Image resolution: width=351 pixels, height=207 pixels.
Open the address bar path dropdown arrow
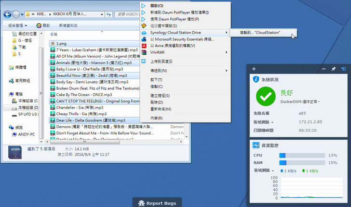pyautogui.click(x=102, y=14)
